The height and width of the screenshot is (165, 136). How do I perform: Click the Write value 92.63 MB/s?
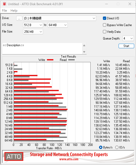coord(103,129)
